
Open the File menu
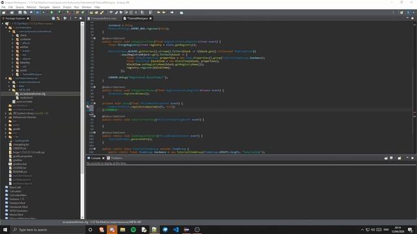click(3, 7)
